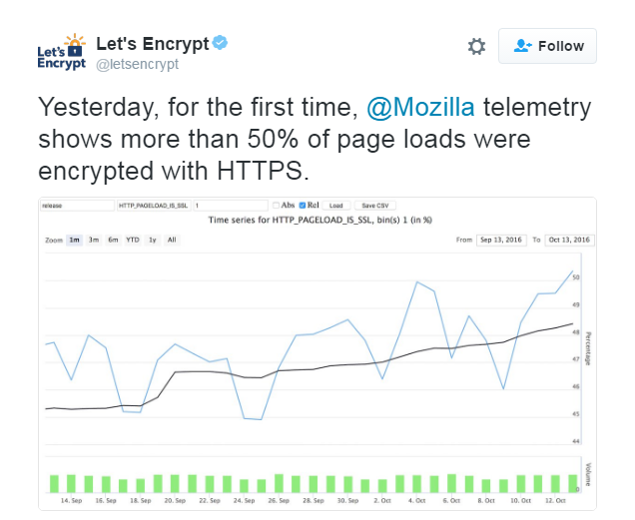This screenshot has width=635, height=520.
Task: Select the 1m zoom range
Action: (74, 240)
